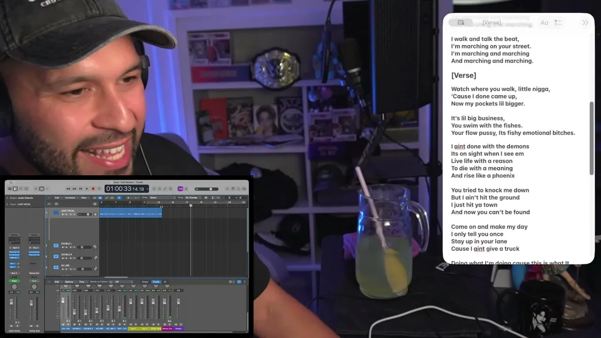The image size is (601, 338).
Task: Switch Mixer to All view
Action: [165, 282]
